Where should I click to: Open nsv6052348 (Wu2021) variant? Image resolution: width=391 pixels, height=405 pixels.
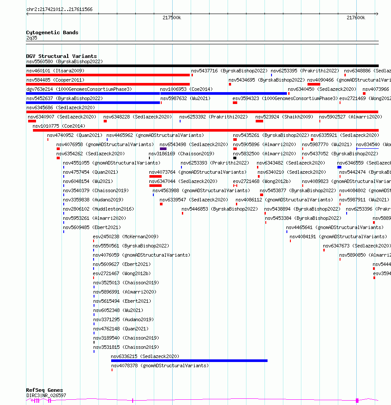click(x=118, y=310)
